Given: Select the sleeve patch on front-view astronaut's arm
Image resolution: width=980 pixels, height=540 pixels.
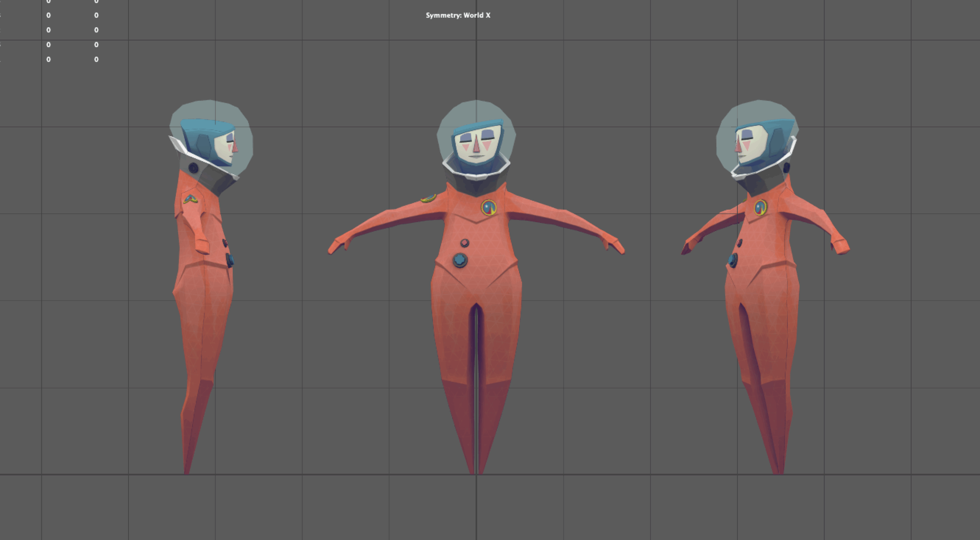Looking at the screenshot, I should pyautogui.click(x=428, y=198).
